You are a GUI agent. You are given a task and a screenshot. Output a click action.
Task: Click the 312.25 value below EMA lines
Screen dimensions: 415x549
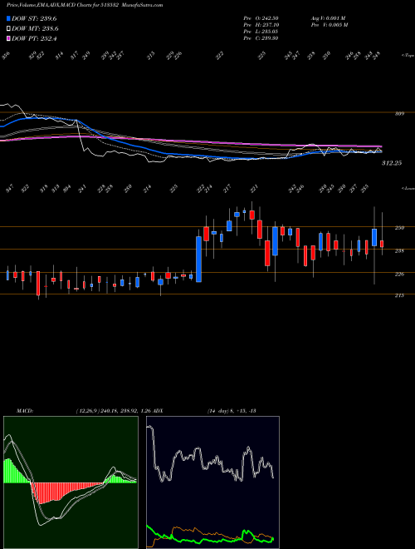pos(392,163)
